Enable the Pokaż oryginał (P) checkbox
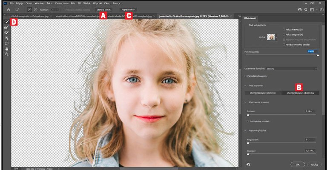This screenshot has height=170, width=327. pyautogui.click(x=284, y=35)
